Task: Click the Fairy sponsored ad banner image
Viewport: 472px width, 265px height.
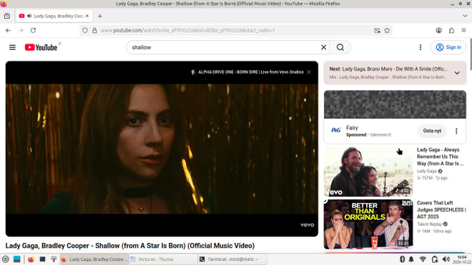Action: click(395, 104)
